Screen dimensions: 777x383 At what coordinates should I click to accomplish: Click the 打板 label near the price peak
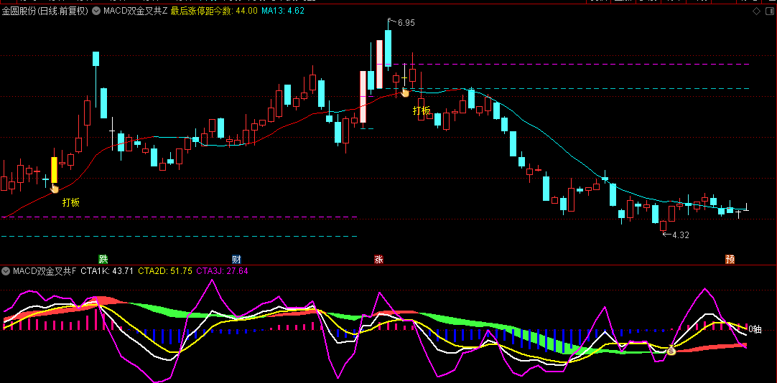[x=422, y=110]
